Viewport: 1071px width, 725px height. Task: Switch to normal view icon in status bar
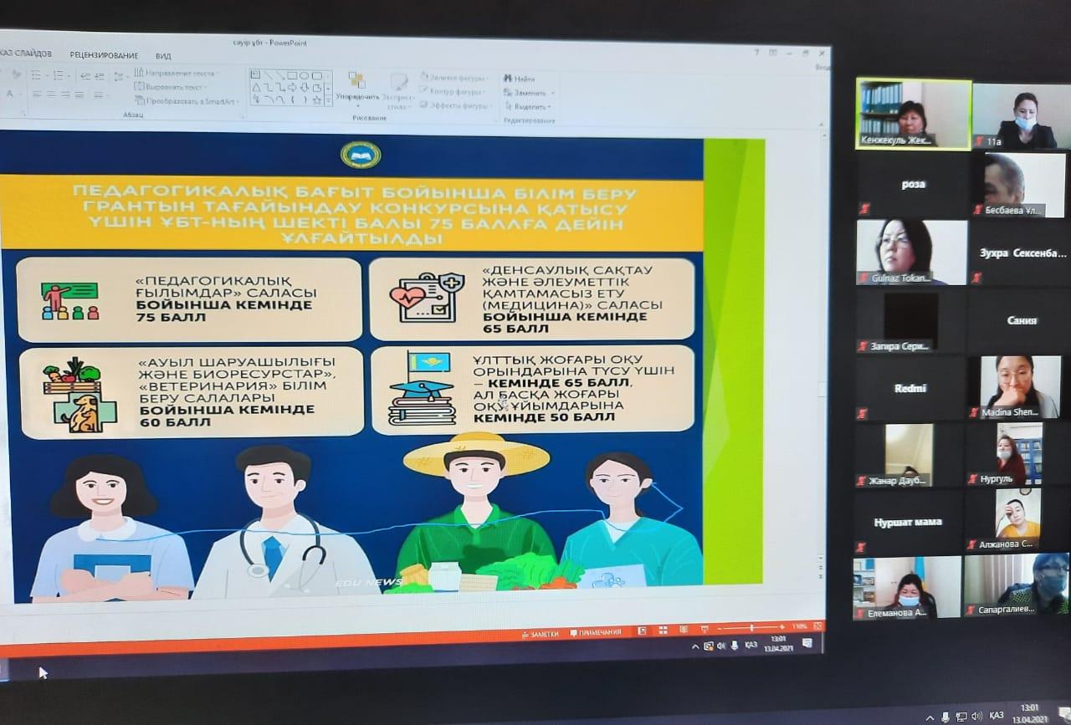pyautogui.click(x=642, y=631)
